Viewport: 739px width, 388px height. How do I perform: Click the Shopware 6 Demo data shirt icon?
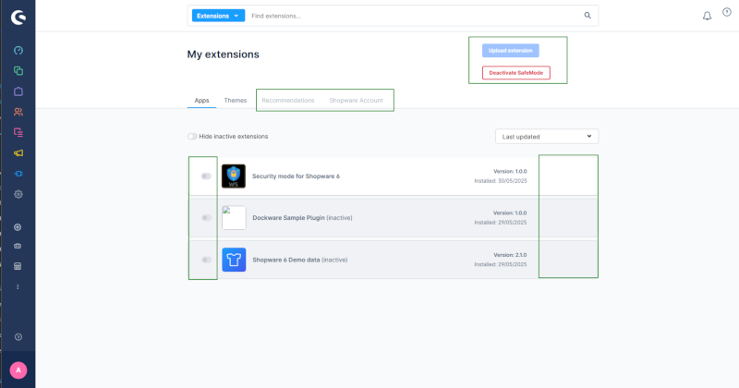click(x=234, y=260)
